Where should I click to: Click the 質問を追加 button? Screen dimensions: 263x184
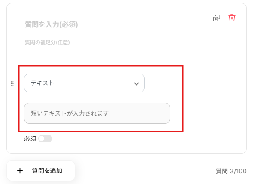click(41, 171)
